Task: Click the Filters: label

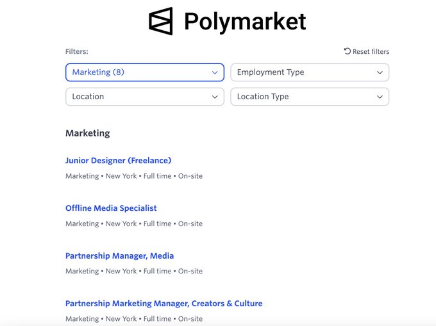Action: 77,51
